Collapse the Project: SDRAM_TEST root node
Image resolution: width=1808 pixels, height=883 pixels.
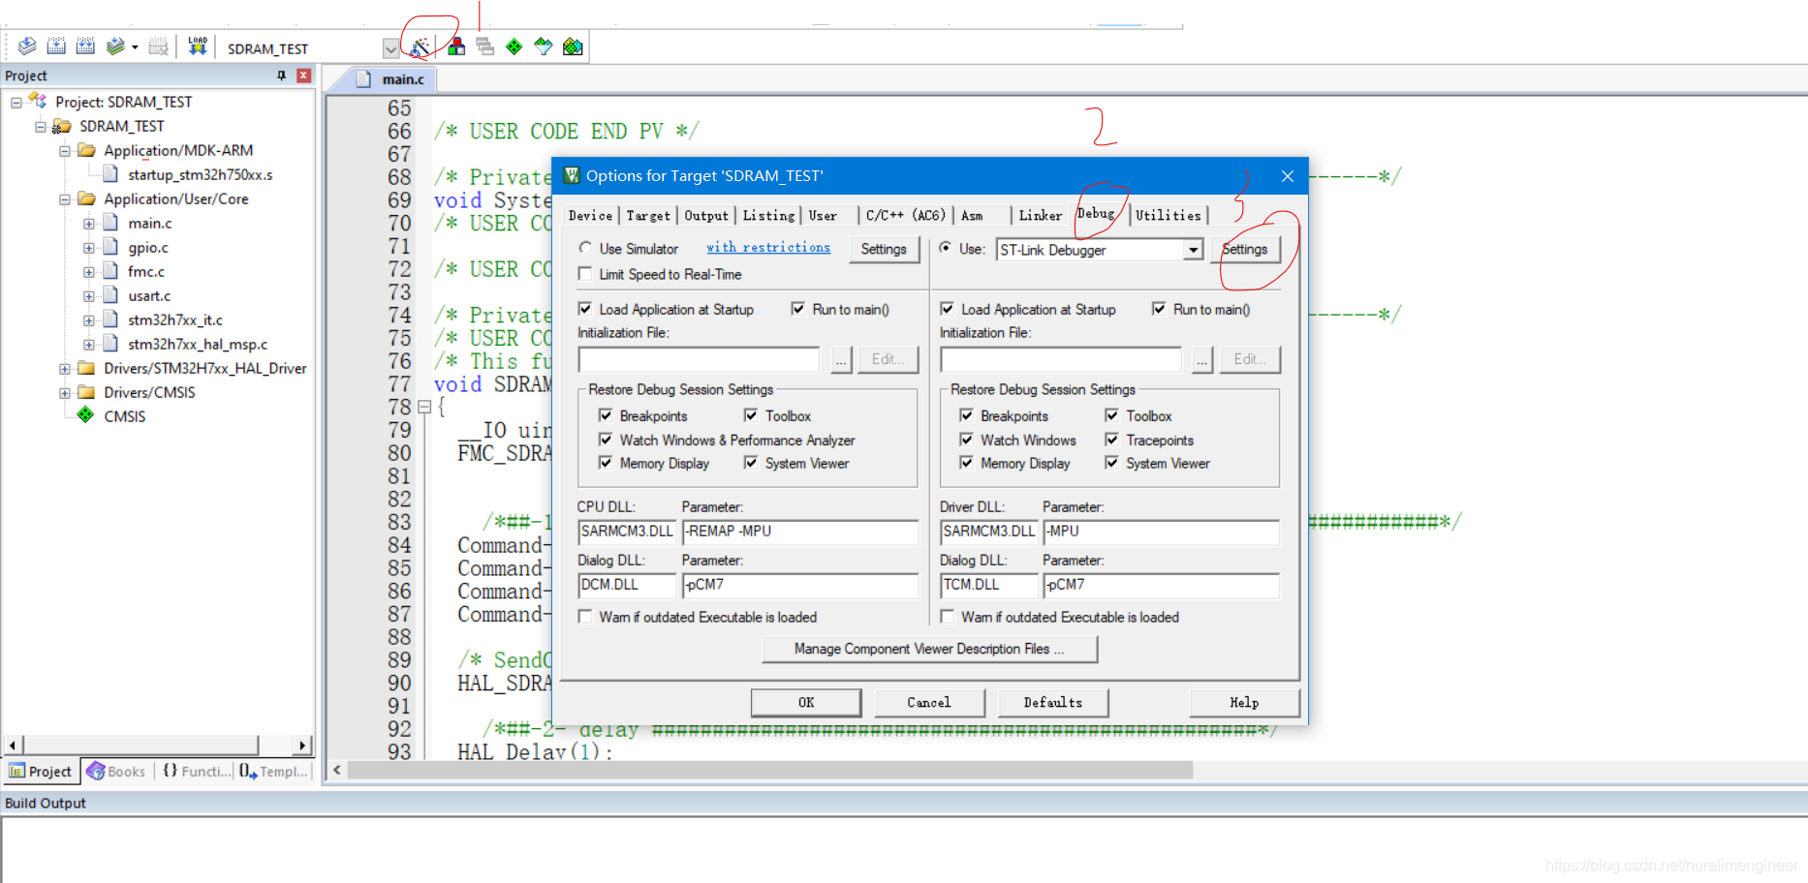coord(16,102)
